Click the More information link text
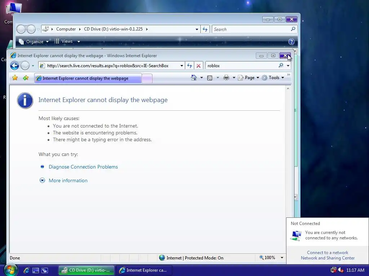 68,180
